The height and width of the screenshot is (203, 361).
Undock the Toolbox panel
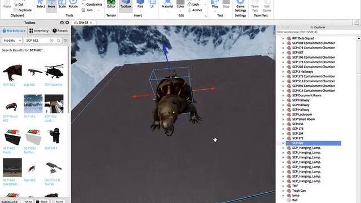click(61, 23)
